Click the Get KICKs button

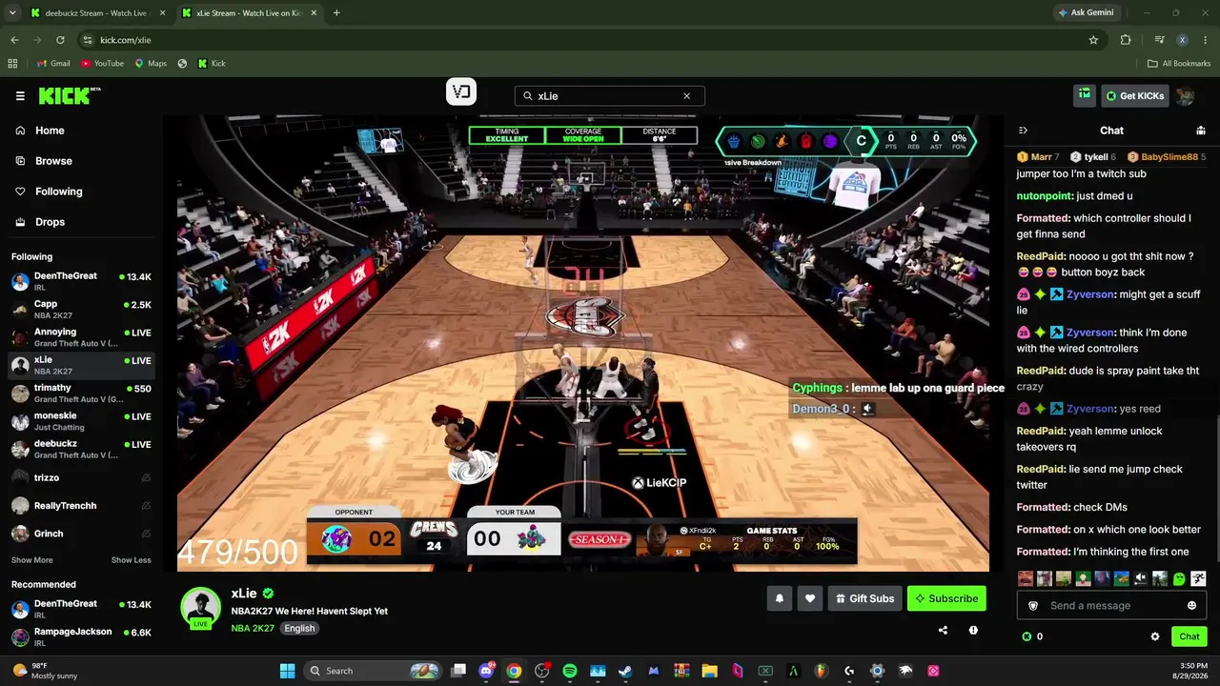click(1135, 95)
